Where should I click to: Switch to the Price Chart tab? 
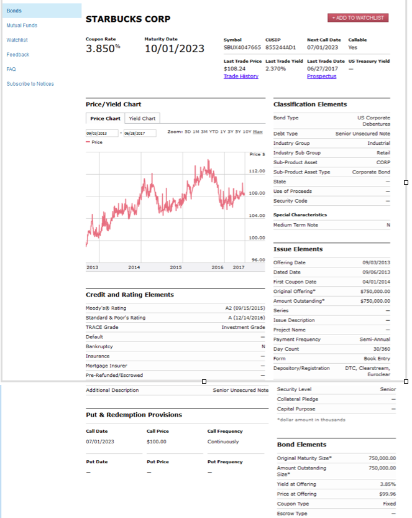pyautogui.click(x=105, y=118)
